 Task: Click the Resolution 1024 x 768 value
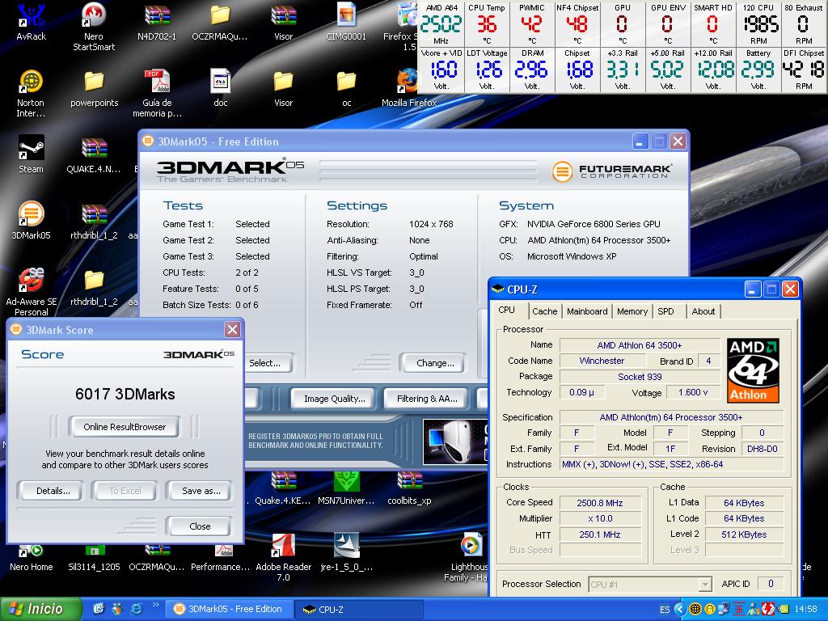431,224
